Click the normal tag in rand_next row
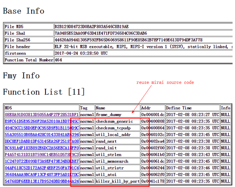235x187 pixels. coord(87,141)
